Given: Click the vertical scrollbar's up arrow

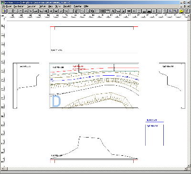Looking at the screenshot, I should (x=189, y=16).
